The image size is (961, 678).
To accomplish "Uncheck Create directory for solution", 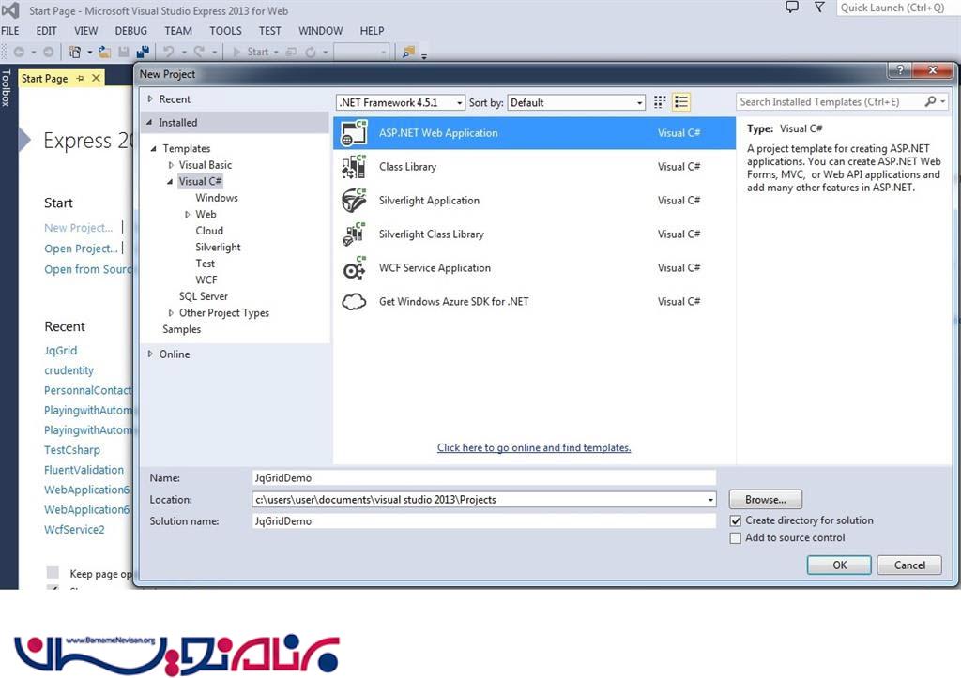I will point(736,520).
